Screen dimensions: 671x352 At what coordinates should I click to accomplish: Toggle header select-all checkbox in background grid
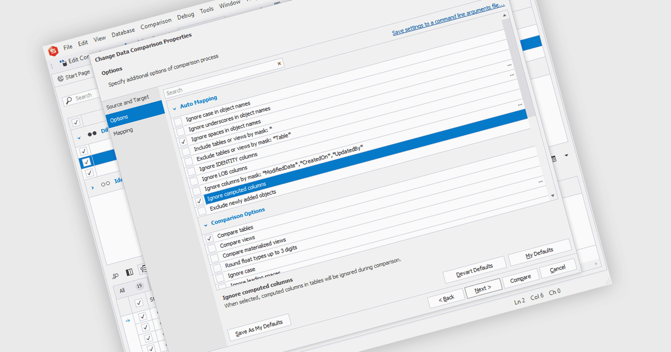(76, 122)
